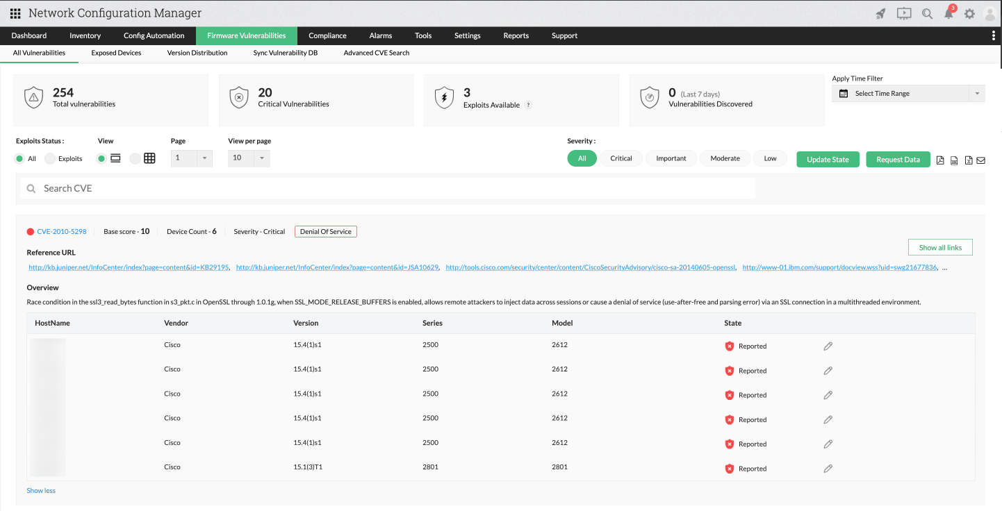Export vulnerabilities as PDF
The image size is (1002, 511).
coord(940,160)
